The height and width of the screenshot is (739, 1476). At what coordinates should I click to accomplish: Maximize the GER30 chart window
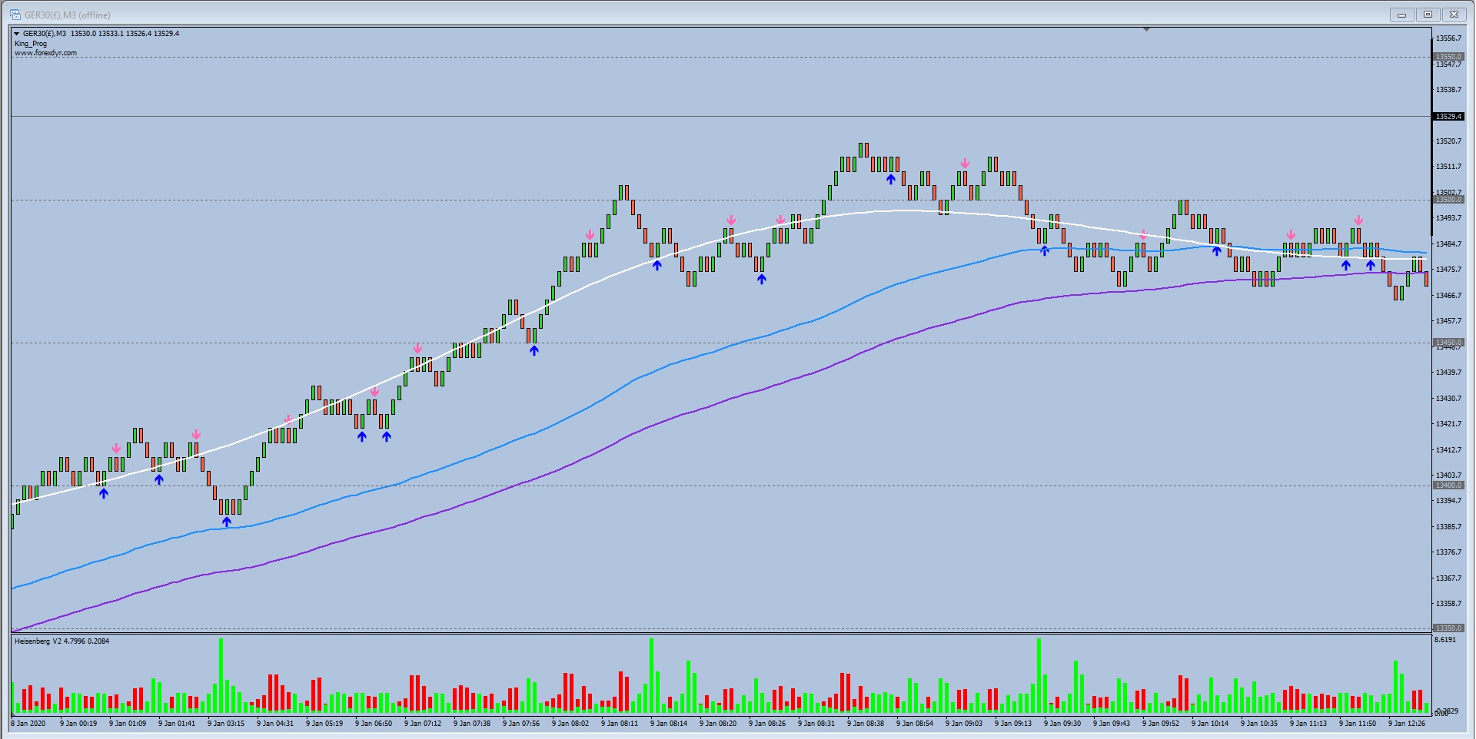(1428, 15)
